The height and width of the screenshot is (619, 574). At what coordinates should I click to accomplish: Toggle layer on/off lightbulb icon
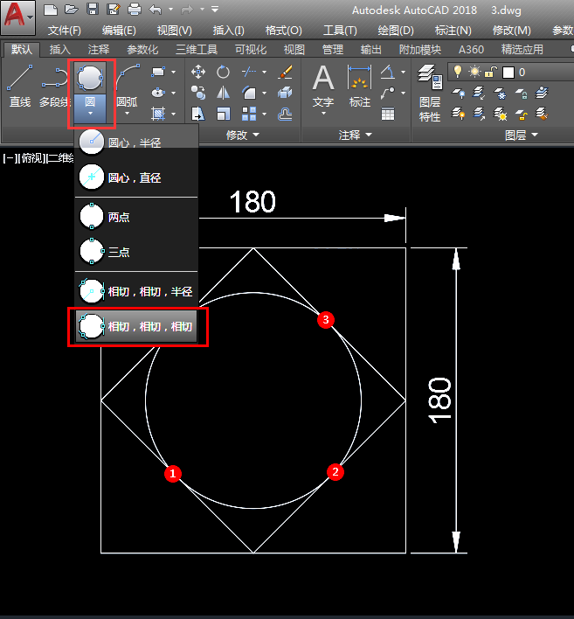tap(458, 72)
